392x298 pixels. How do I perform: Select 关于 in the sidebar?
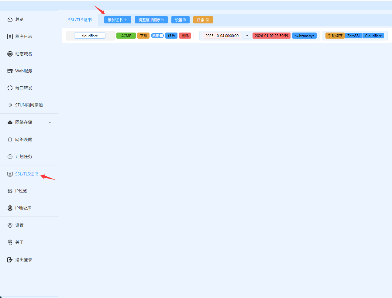(x=19, y=242)
